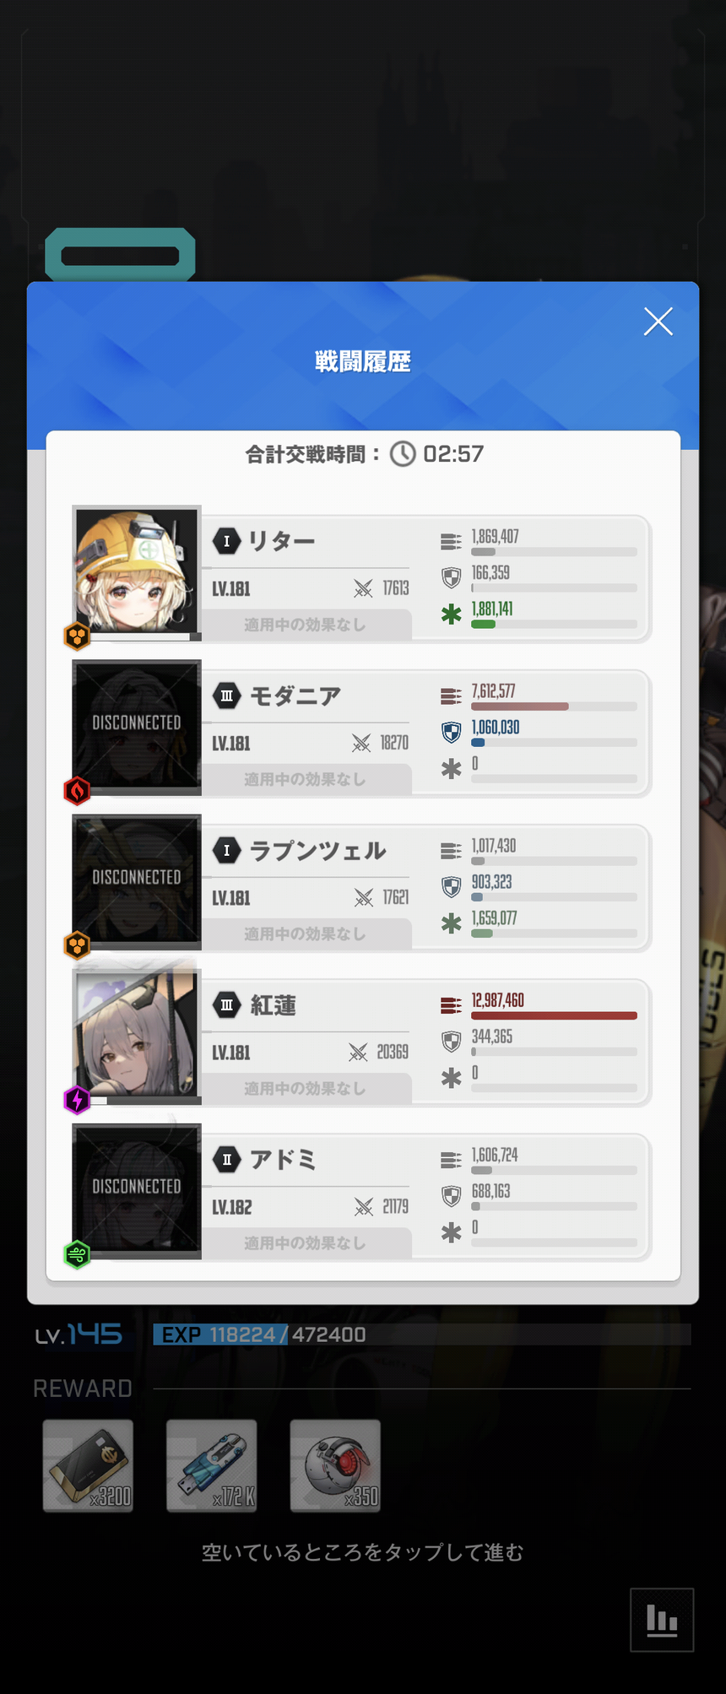726x1694 pixels.
Task: Close the 戦闘履歴 battle history popup
Action: [658, 322]
